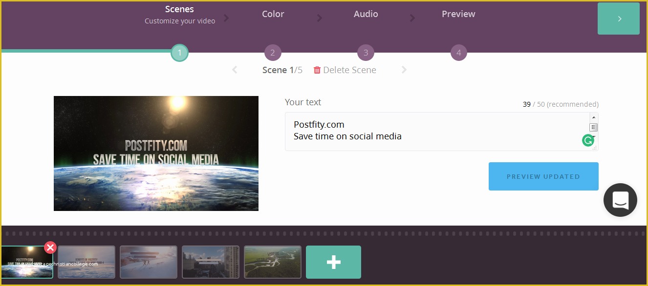Select the fourth scene thumbnail with buildings
Screen dimensions: 648x286
[x=211, y=262]
